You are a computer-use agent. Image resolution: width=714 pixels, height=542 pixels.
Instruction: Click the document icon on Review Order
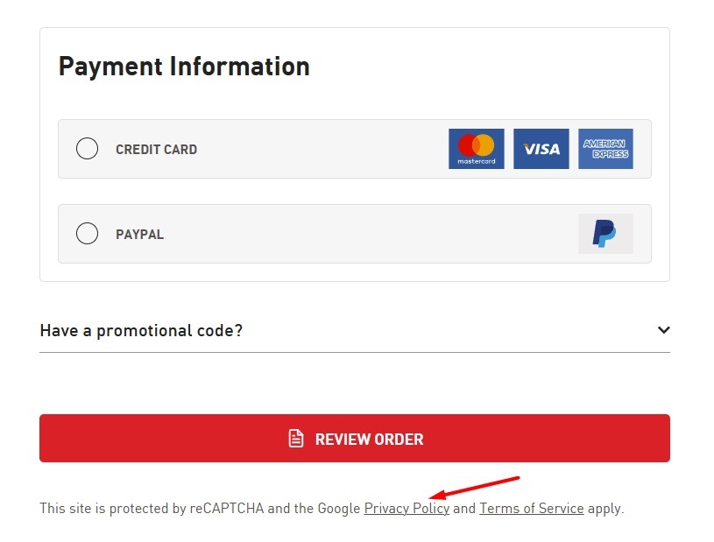tap(296, 439)
